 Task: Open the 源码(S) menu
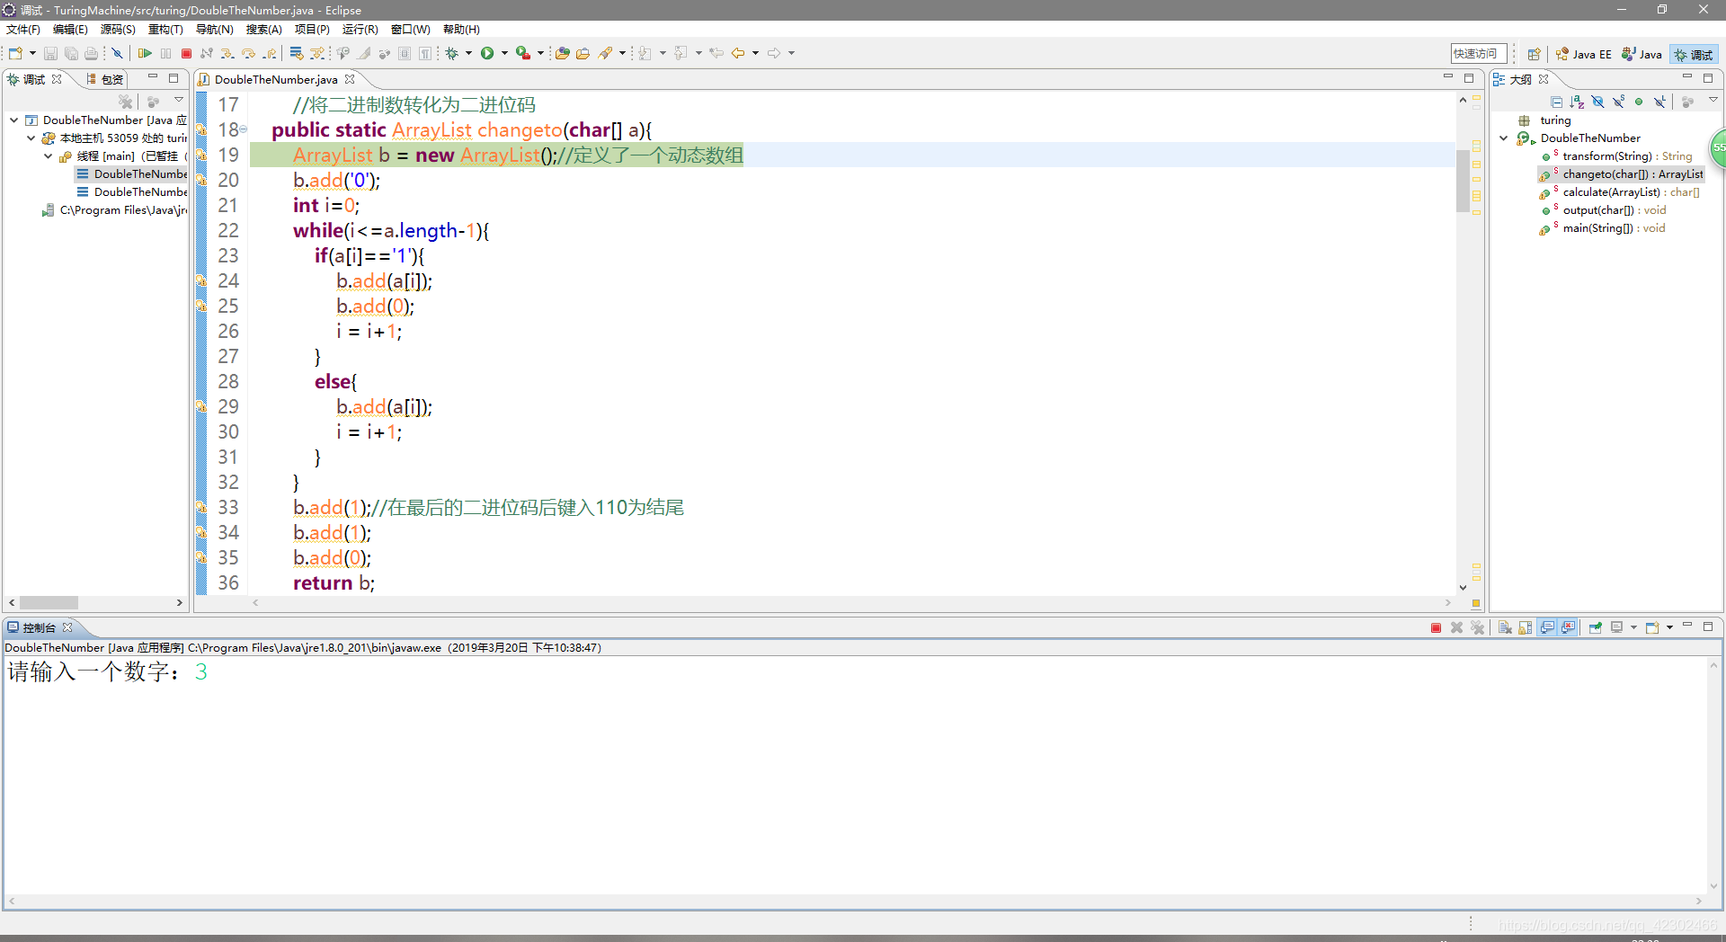click(x=118, y=30)
